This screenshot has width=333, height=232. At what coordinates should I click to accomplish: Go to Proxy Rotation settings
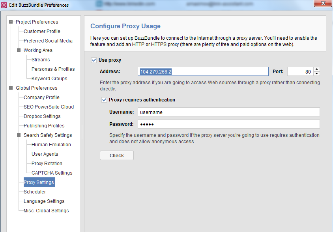(47, 164)
